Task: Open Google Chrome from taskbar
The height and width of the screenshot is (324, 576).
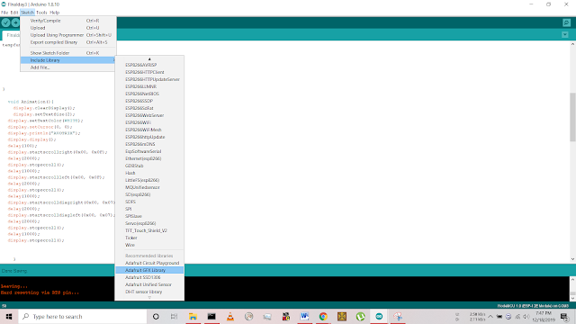Action: [323, 316]
